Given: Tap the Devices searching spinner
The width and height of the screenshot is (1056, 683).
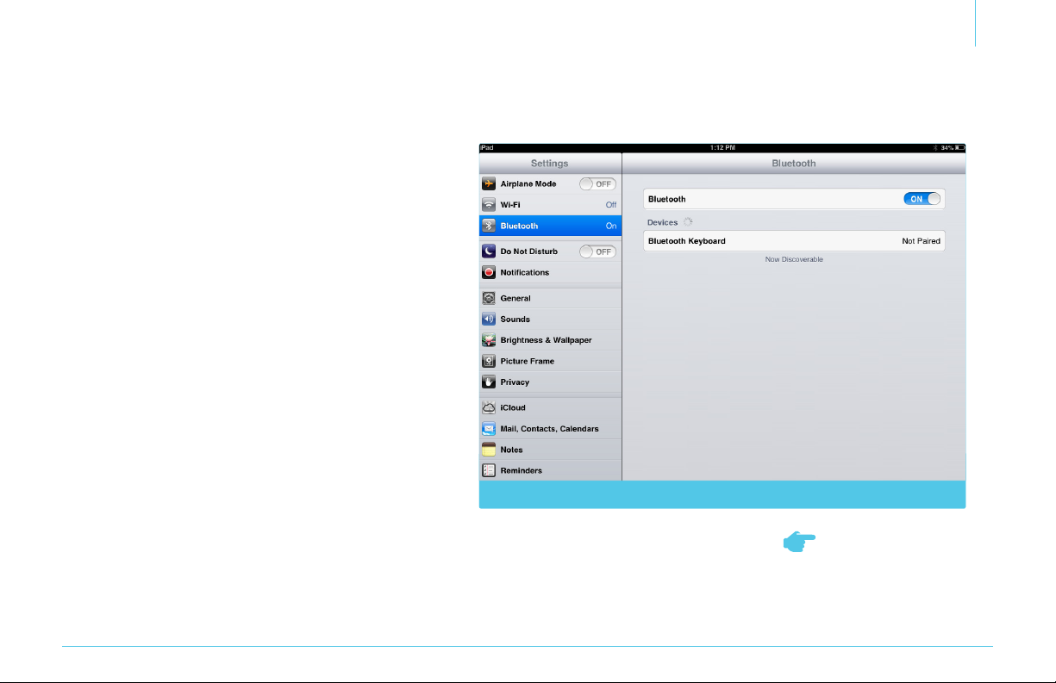Looking at the screenshot, I should pos(688,222).
